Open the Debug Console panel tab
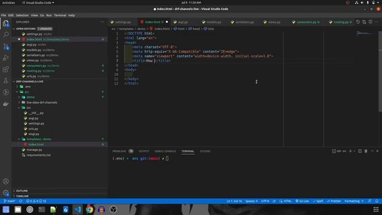Image resolution: width=382 pixels, height=215 pixels. [165, 151]
